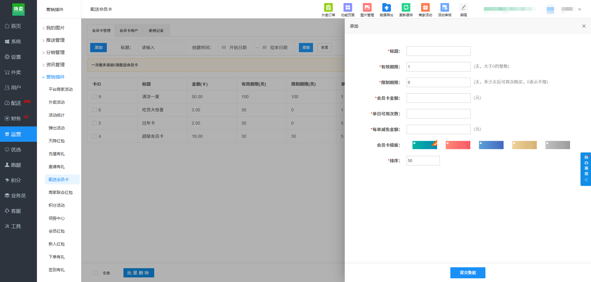The image size is (591, 282).
Task: Open the 外卖订单 toolbar icon
Action: 328,7
